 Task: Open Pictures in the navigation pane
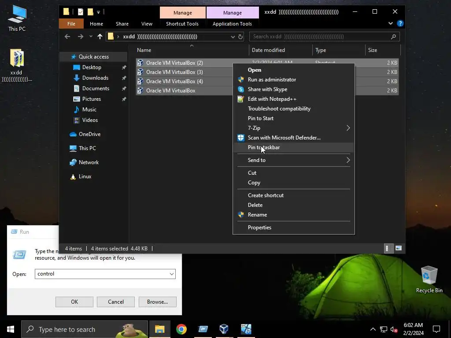coord(92,99)
